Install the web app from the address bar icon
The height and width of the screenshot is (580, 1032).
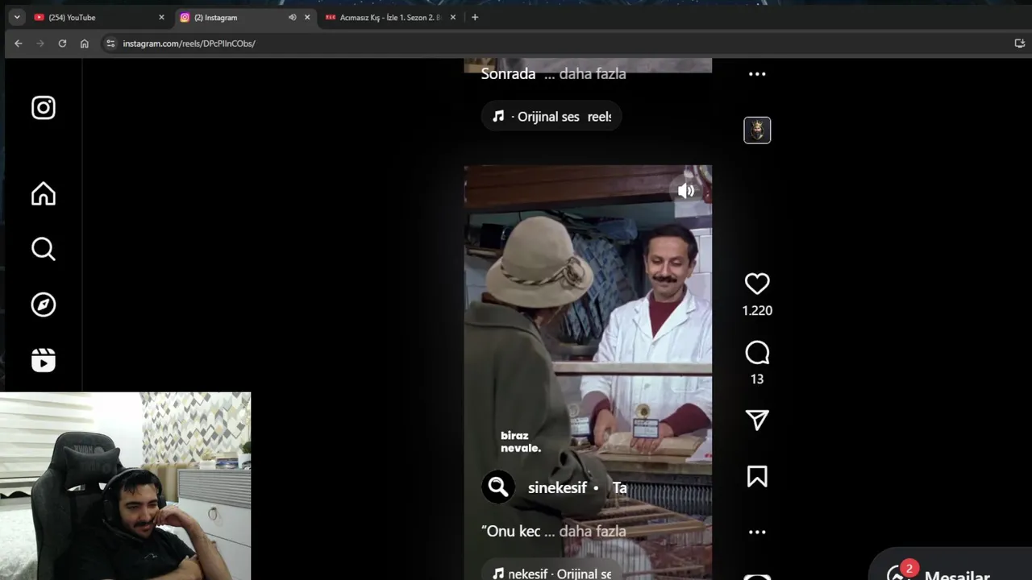(1019, 43)
